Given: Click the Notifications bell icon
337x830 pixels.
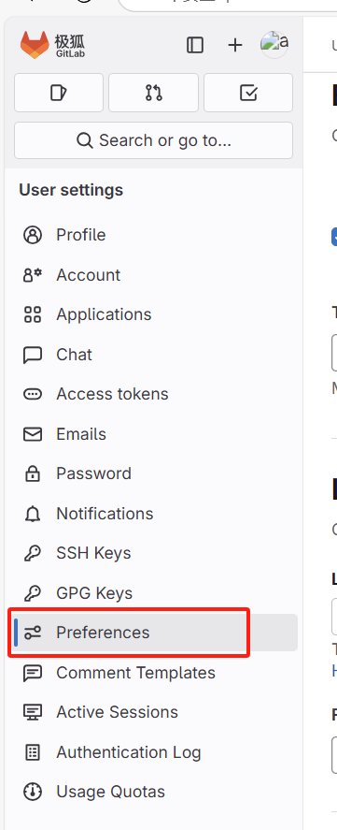Looking at the screenshot, I should click(x=33, y=514).
